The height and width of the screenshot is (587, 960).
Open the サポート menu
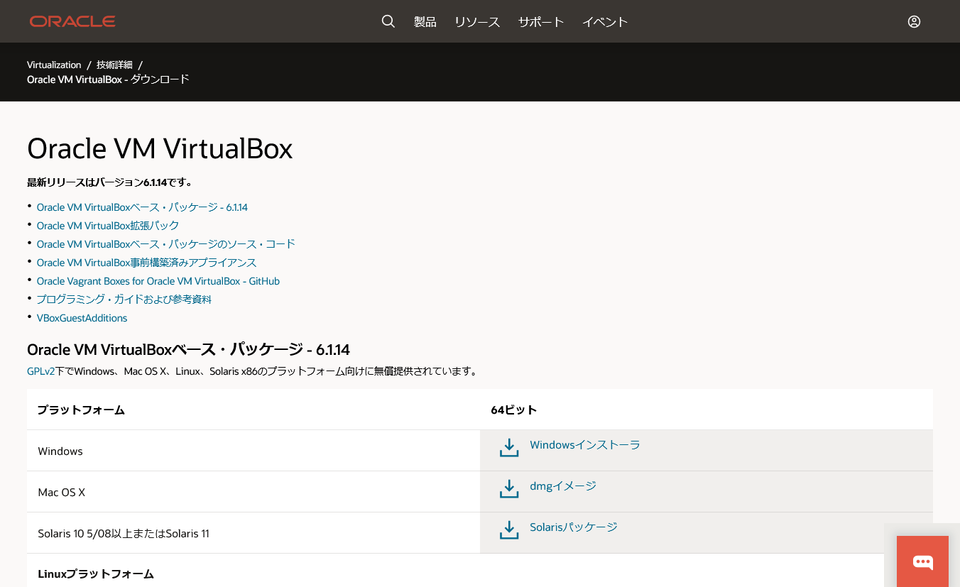tap(540, 22)
